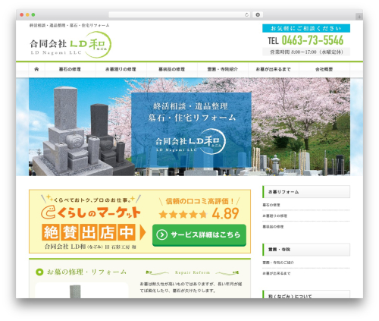379x321 pixels.
Task: Click the Repair Reform decorative caption
Action: (193, 272)
